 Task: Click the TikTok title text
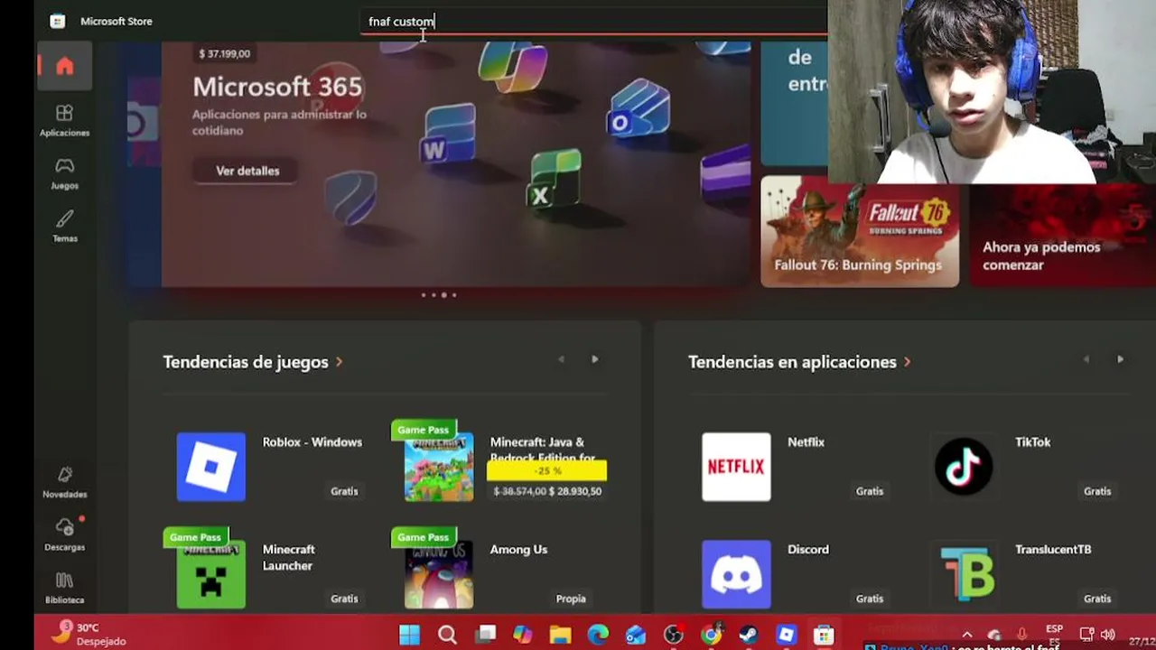tap(1032, 442)
